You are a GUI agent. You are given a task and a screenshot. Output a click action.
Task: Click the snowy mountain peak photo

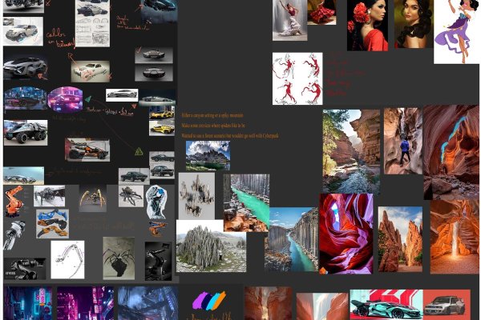[x=208, y=155]
